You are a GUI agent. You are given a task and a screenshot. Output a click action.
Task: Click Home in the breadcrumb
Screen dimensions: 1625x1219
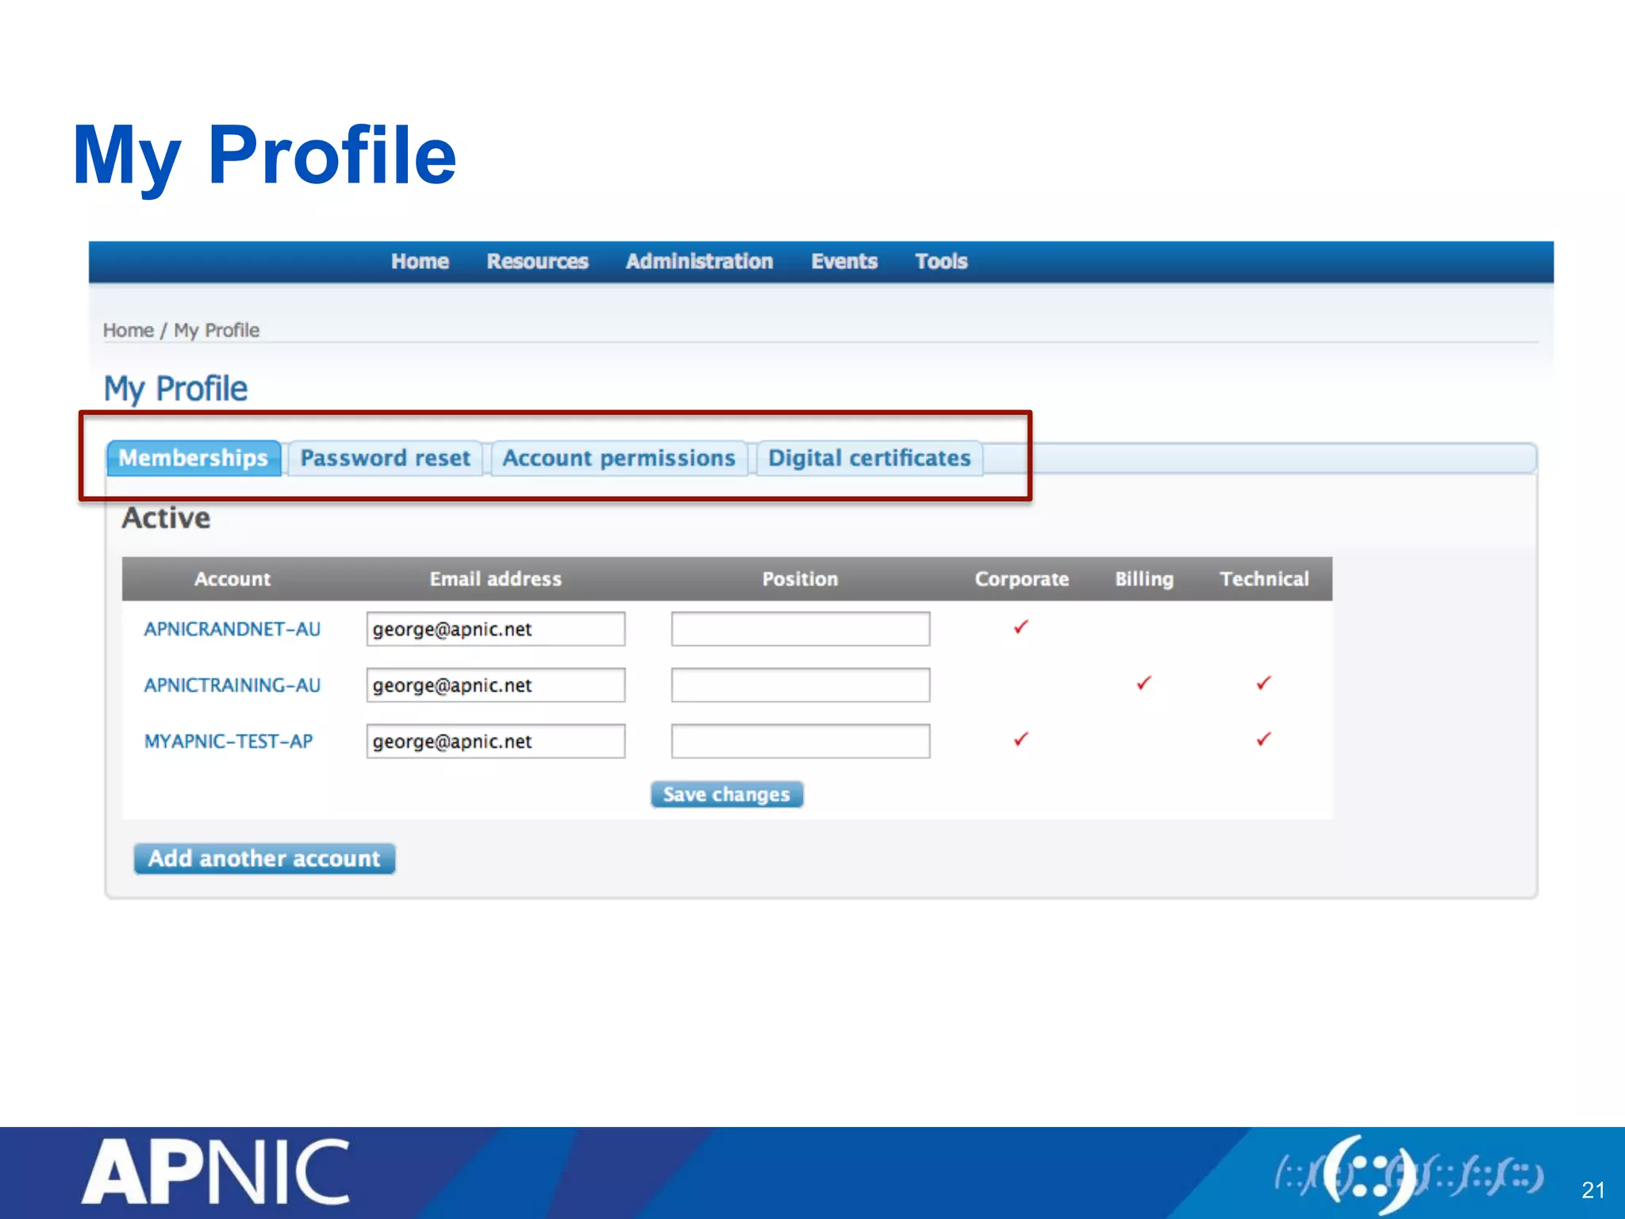click(x=128, y=330)
